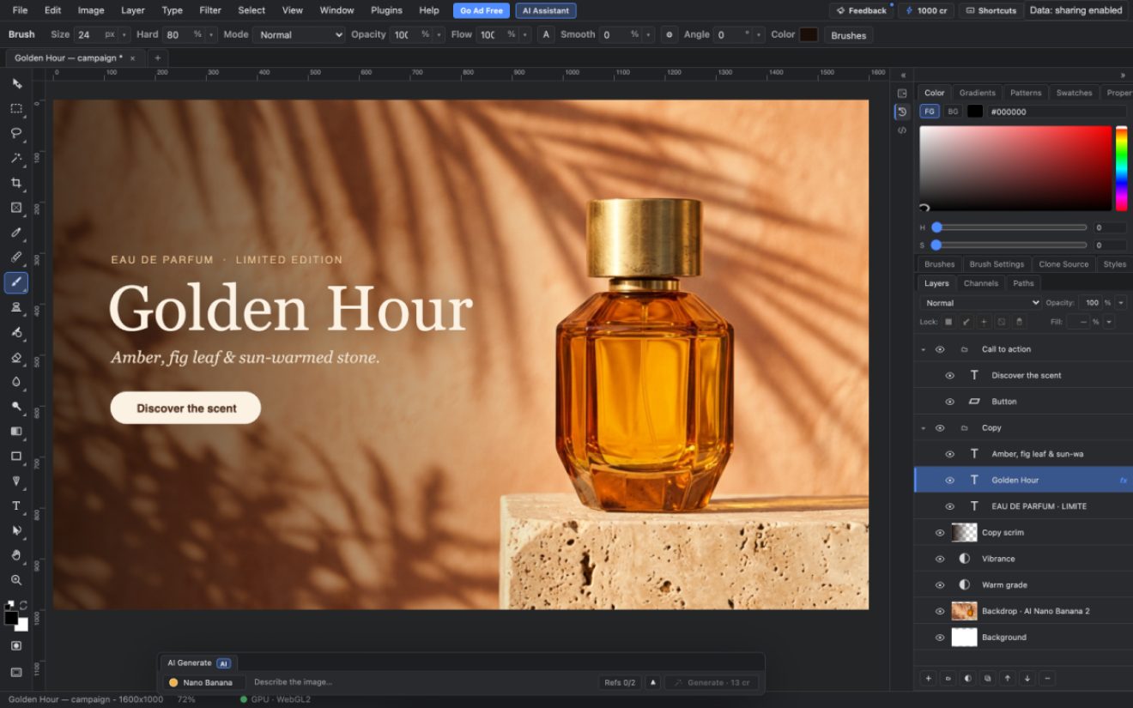This screenshot has width=1133, height=708.
Task: Select the Lasso tool
Action: click(16, 133)
